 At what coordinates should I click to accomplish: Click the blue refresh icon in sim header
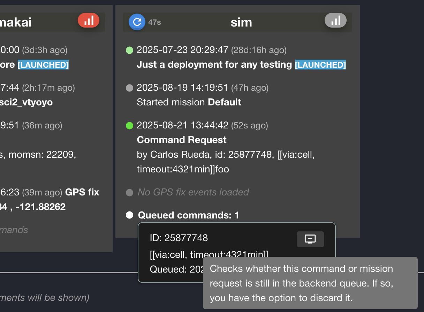137,22
